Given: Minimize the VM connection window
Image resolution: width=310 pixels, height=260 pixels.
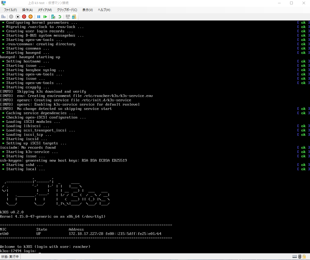Looking at the screenshot, I should (x=279, y=3).
